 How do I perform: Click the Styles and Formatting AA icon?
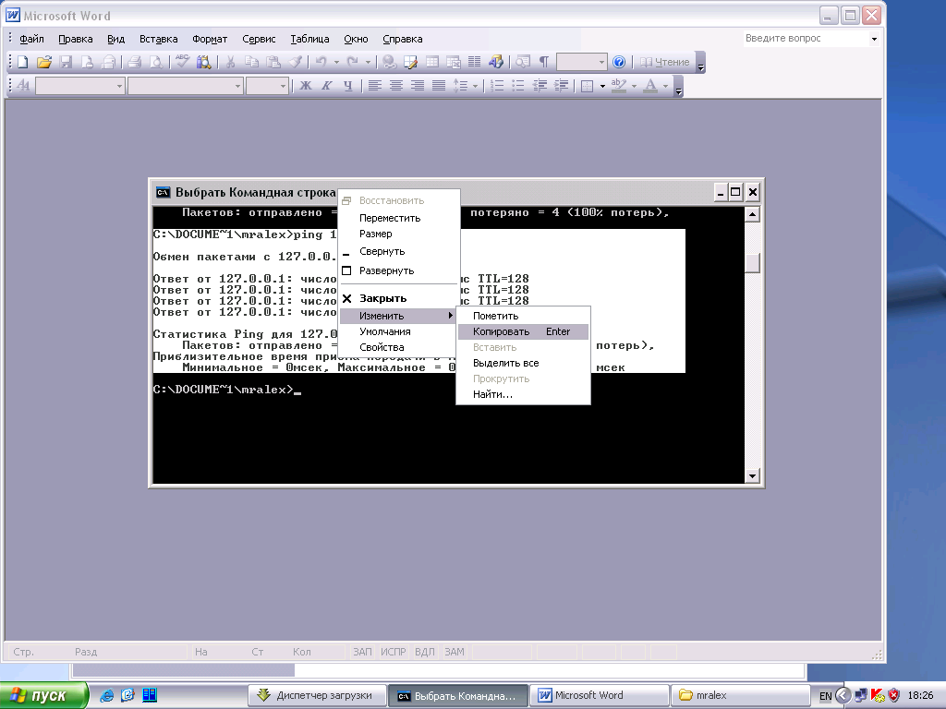23,86
